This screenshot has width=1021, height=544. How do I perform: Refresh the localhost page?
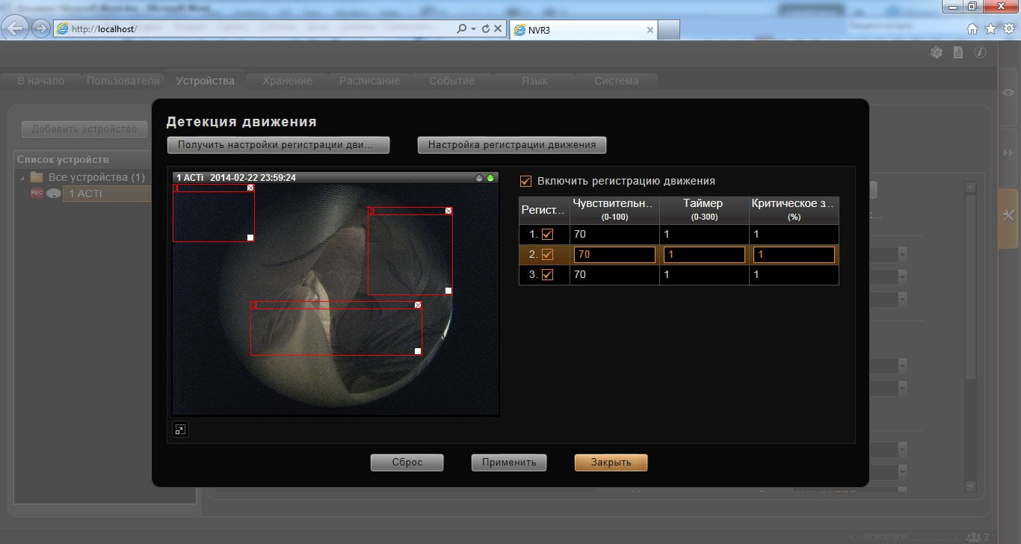486,28
